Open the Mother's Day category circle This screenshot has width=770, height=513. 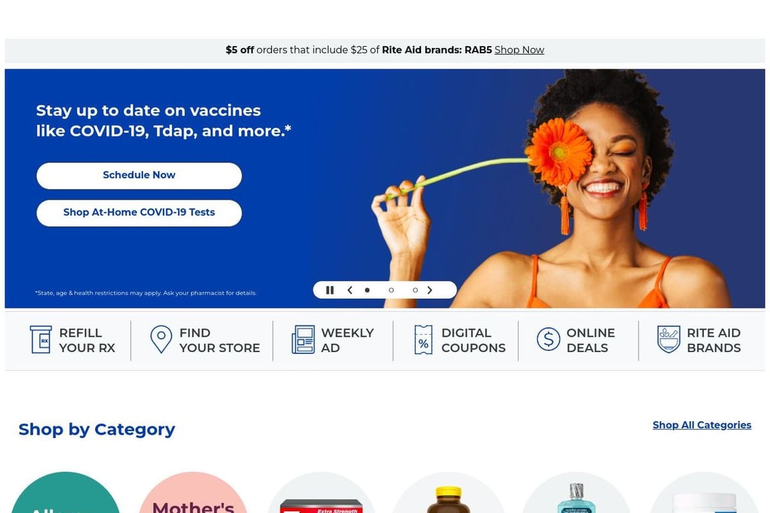(193, 493)
